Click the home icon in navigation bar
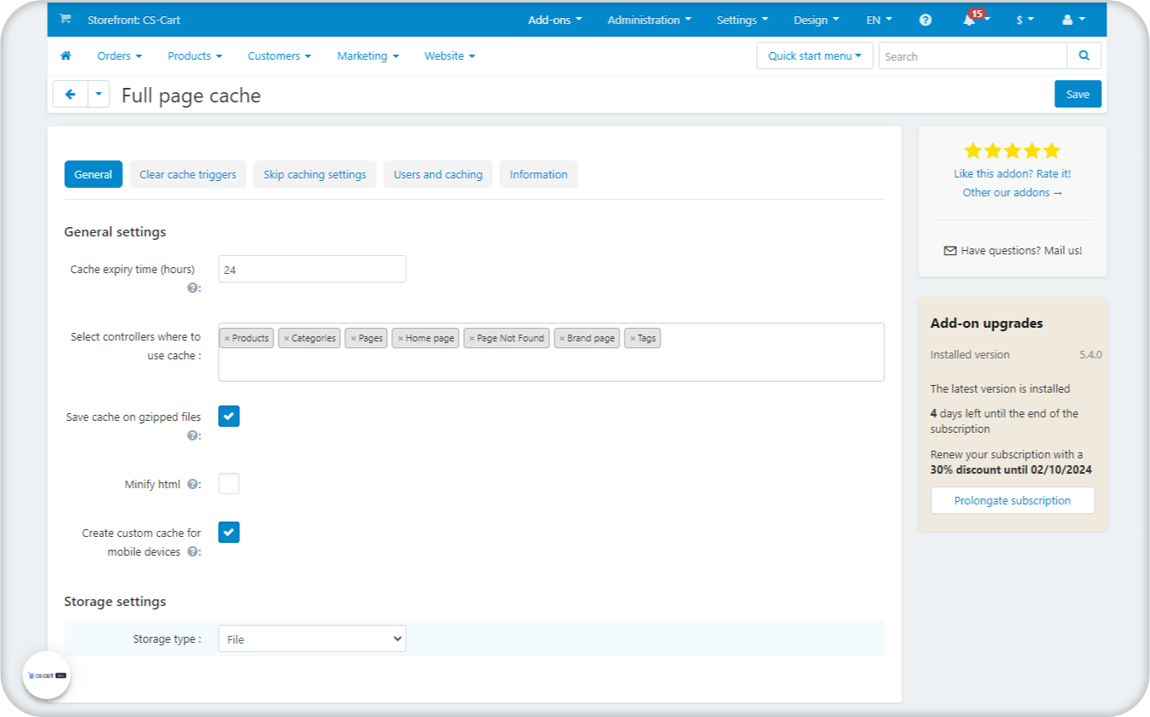1150x717 pixels. tap(66, 56)
